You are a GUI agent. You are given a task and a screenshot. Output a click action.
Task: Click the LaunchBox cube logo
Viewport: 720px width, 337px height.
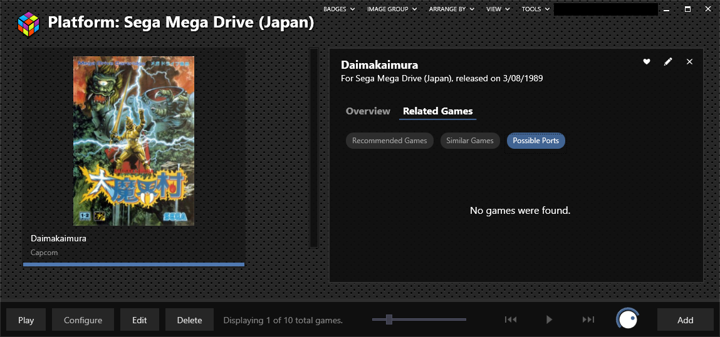coord(28,24)
